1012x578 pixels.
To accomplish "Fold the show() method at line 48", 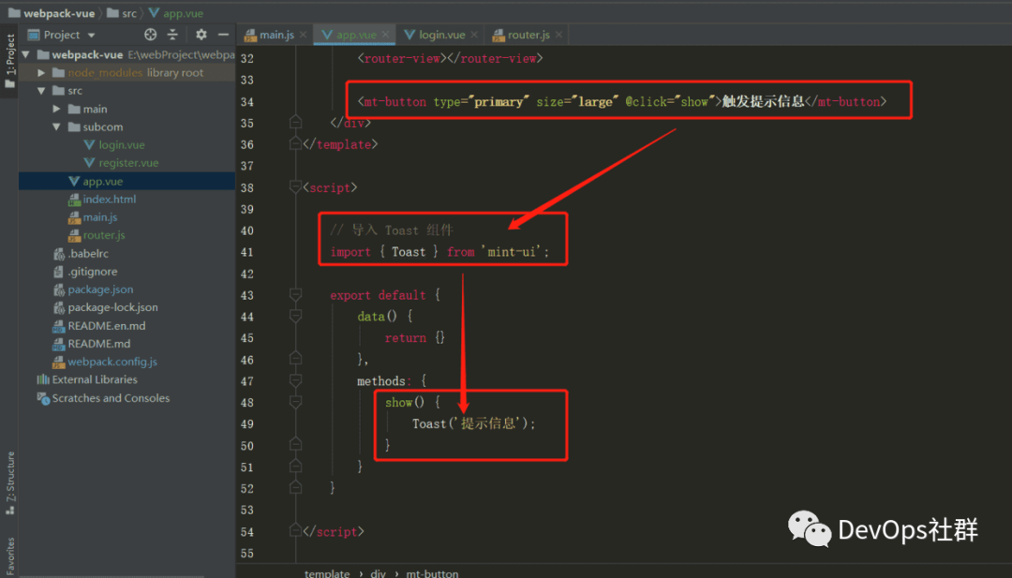I will (295, 402).
